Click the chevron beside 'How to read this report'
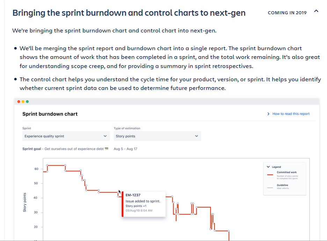This screenshot has height=241, width=327. pyautogui.click(x=268, y=114)
